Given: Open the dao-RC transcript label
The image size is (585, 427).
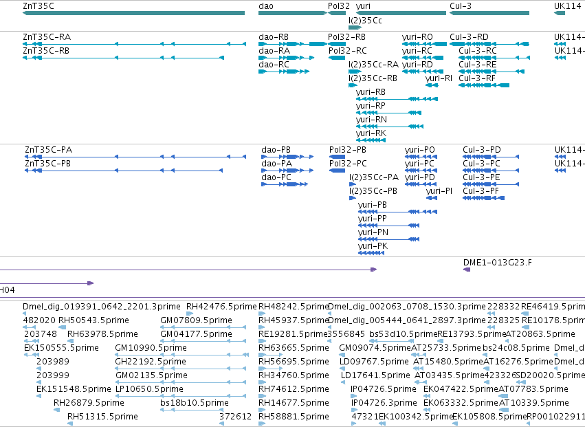Looking at the screenshot, I should (x=274, y=65).
